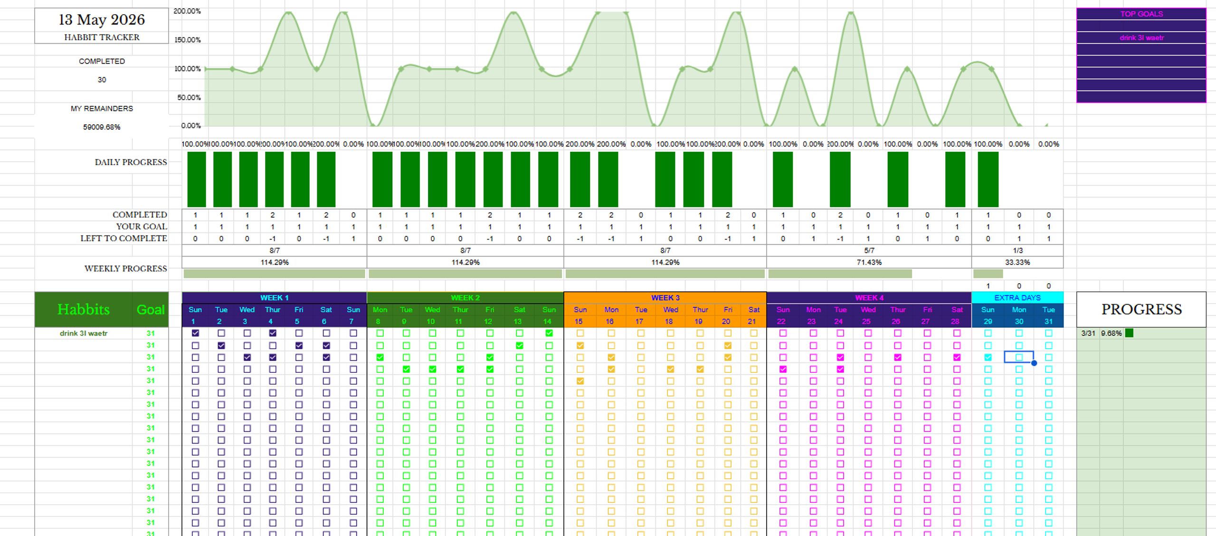
Task: Select the '13 May 2026' date cell
Action: [x=102, y=20]
